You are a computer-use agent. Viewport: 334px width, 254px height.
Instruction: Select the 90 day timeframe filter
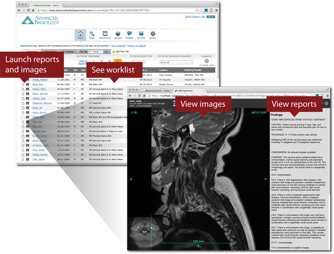point(118,61)
